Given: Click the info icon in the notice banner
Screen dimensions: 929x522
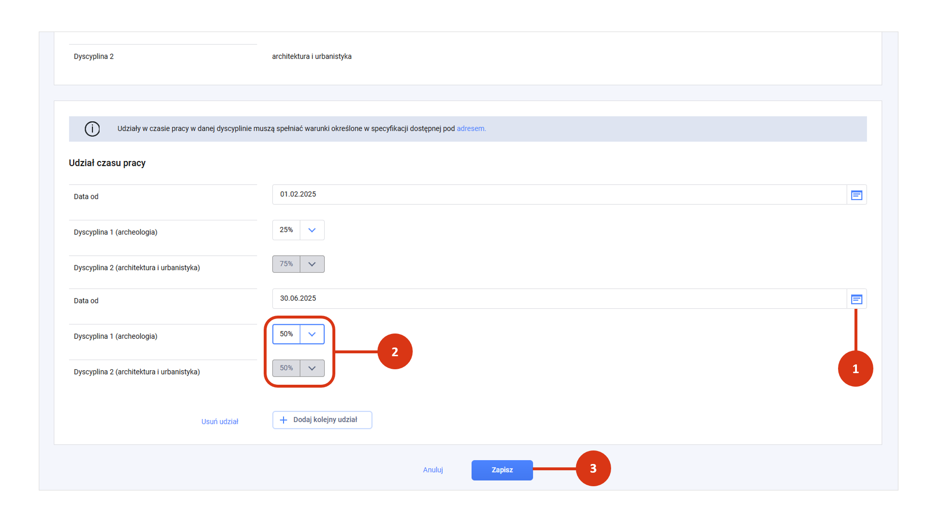Looking at the screenshot, I should point(92,129).
